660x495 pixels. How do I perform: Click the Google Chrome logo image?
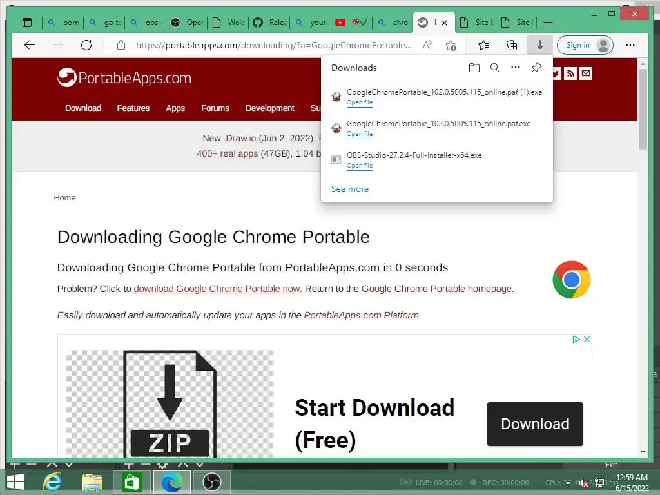pos(572,280)
